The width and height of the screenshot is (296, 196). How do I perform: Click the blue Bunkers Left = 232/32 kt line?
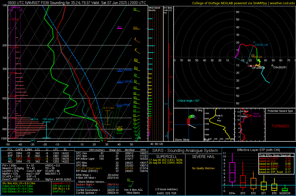click(97, 187)
